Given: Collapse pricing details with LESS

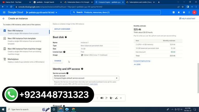Looking at the screenshot, I should pos(137,64).
